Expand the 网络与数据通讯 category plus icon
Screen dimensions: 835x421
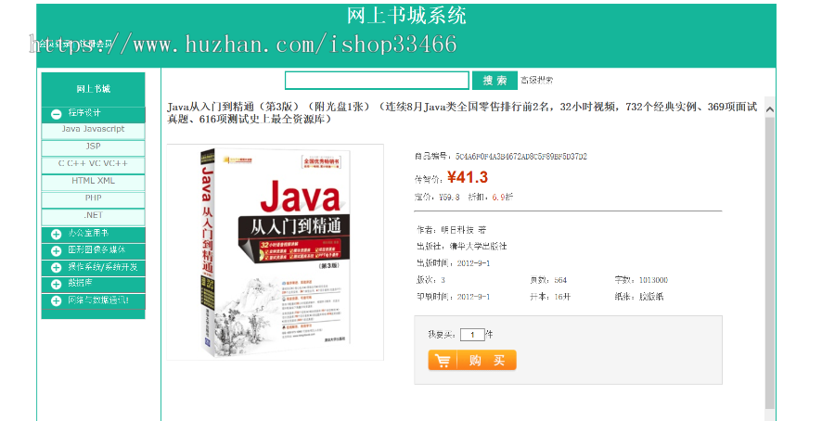pos(56,301)
